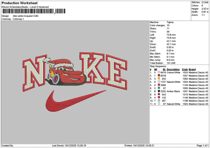210x148 pixels.
Task: Click the 'Description' column header
Action: click(173, 69)
